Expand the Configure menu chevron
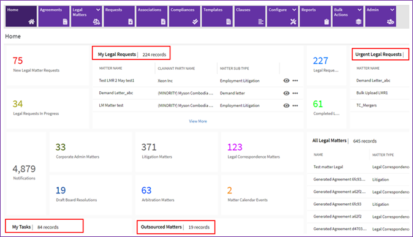This screenshot has width=413, height=237. pos(294,10)
